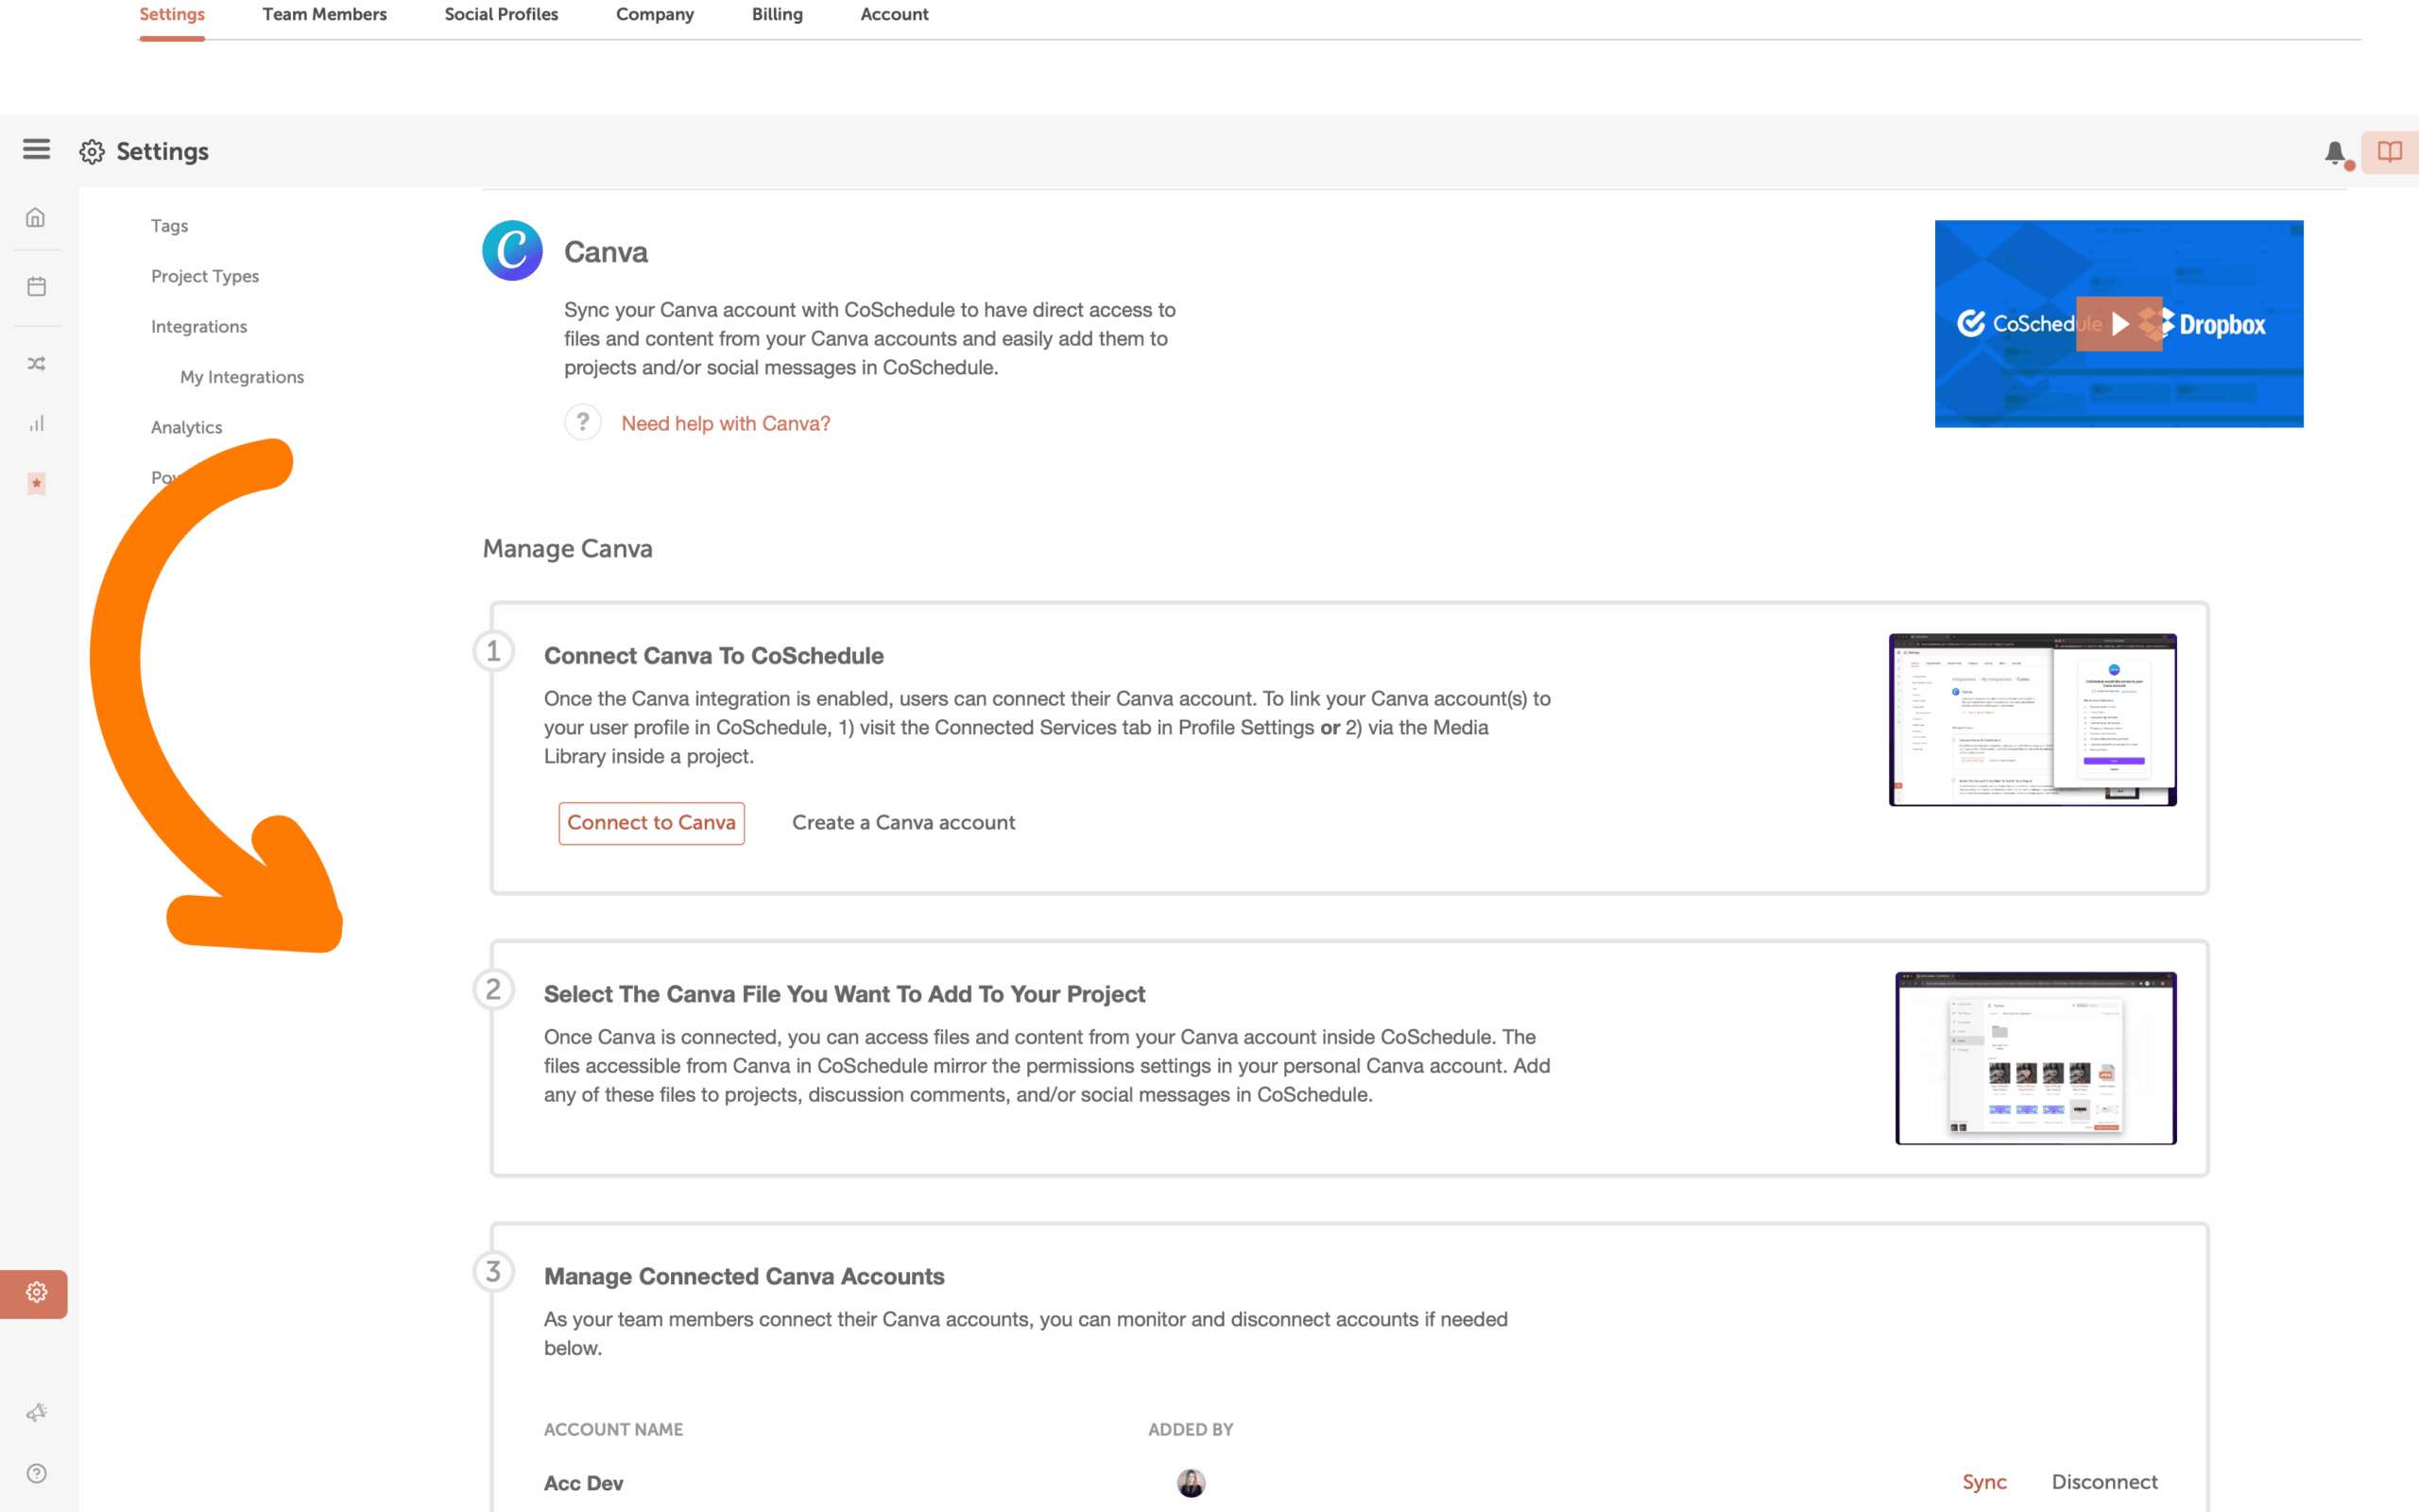2419x1512 pixels.
Task: Click the avatar of user who added Acc Dev
Action: 1191,1483
